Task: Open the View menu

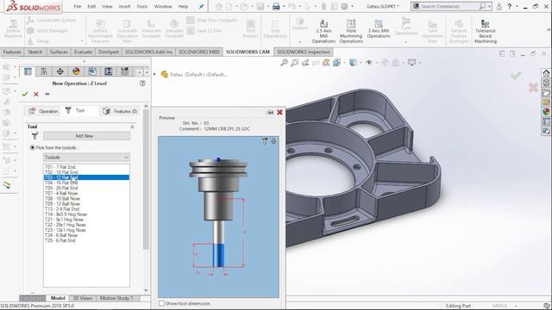Action: click(107, 6)
